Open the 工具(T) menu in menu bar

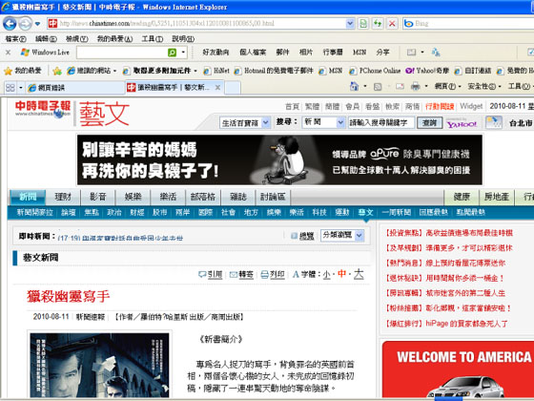point(152,39)
